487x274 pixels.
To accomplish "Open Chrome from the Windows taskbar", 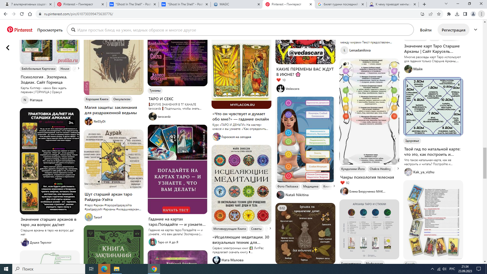I will point(154,269).
